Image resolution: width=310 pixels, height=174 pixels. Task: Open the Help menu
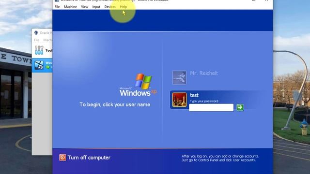124,7
